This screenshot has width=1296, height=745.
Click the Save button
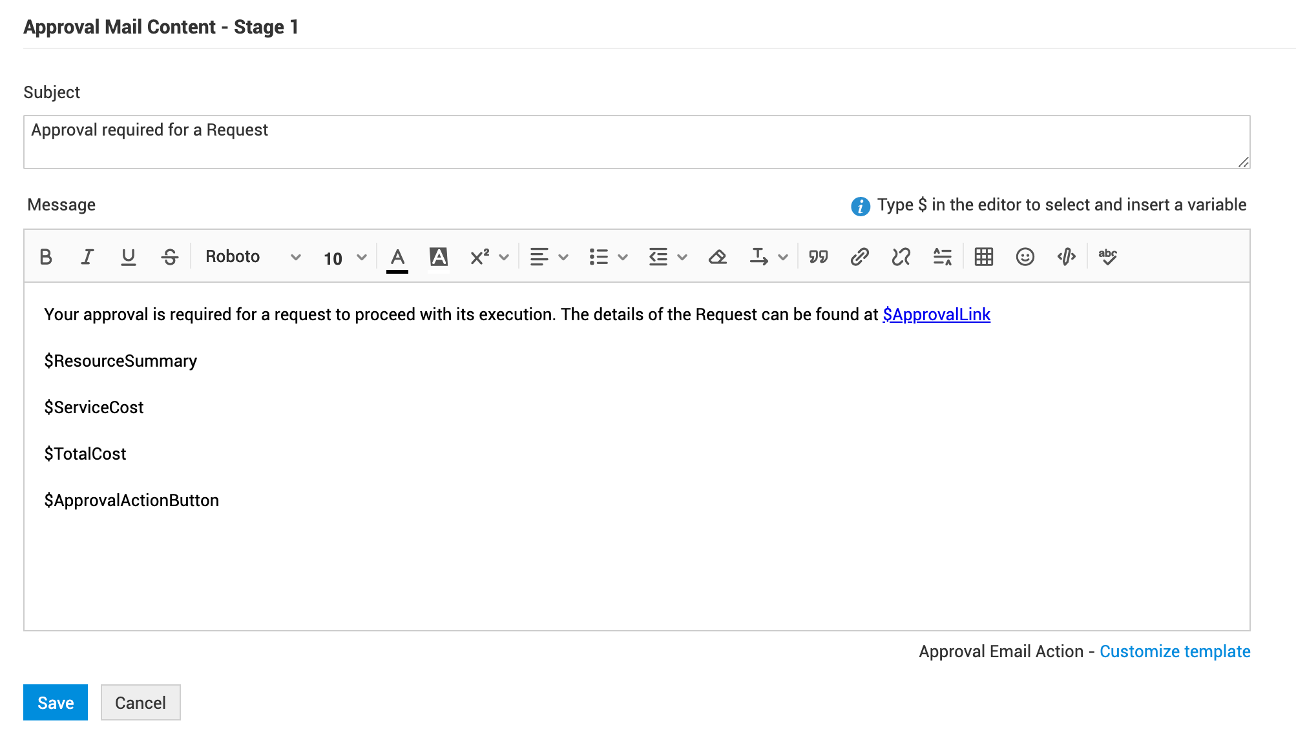[x=56, y=702]
